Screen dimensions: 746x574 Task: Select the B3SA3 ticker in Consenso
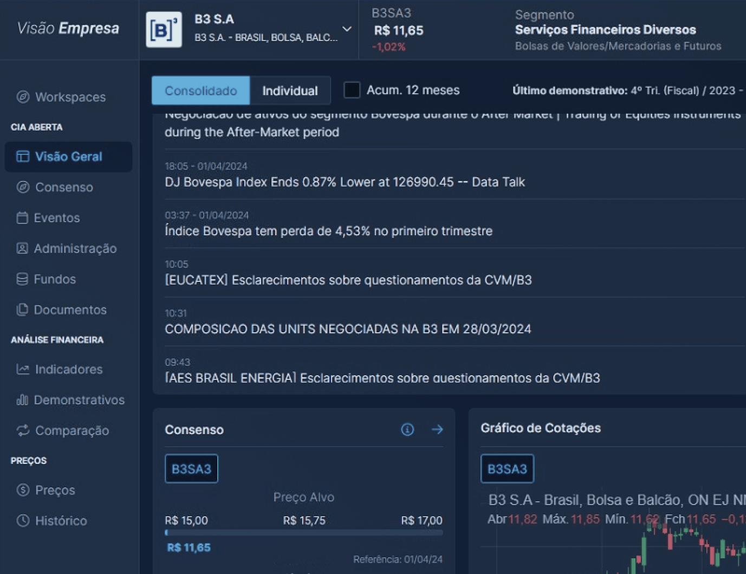191,469
